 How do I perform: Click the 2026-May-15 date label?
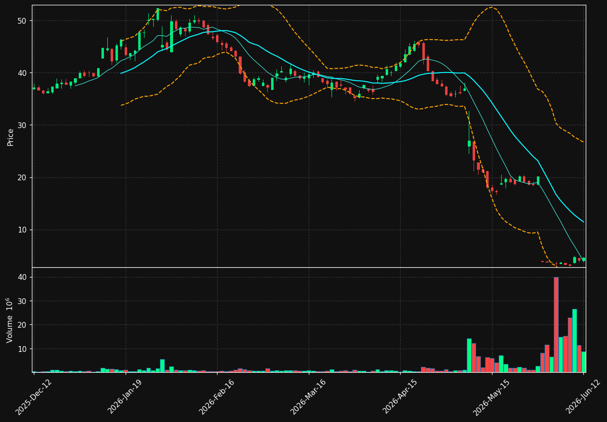pyautogui.click(x=491, y=397)
